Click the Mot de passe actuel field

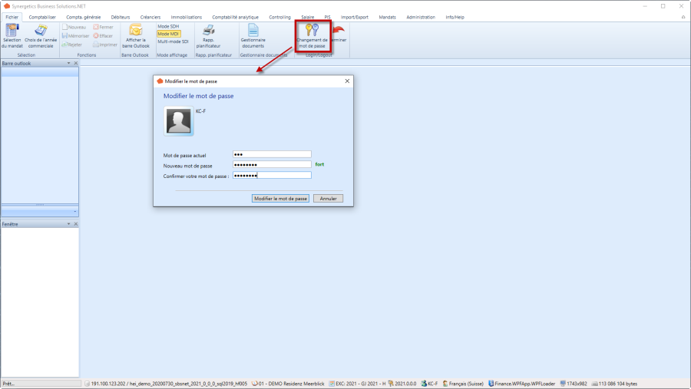(x=272, y=154)
